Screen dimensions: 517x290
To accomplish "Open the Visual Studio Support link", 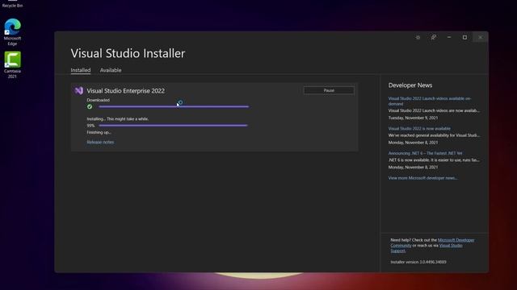I will pyautogui.click(x=427, y=248).
